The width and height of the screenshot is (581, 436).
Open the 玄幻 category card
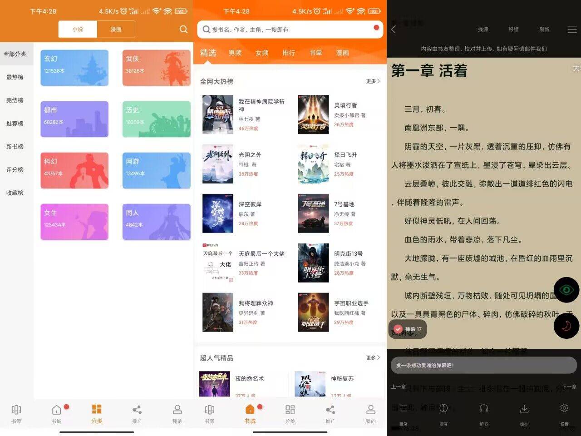(x=74, y=68)
